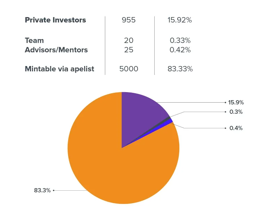Click the 0.42% percentage cell
The image size is (278, 223).
[180, 50]
